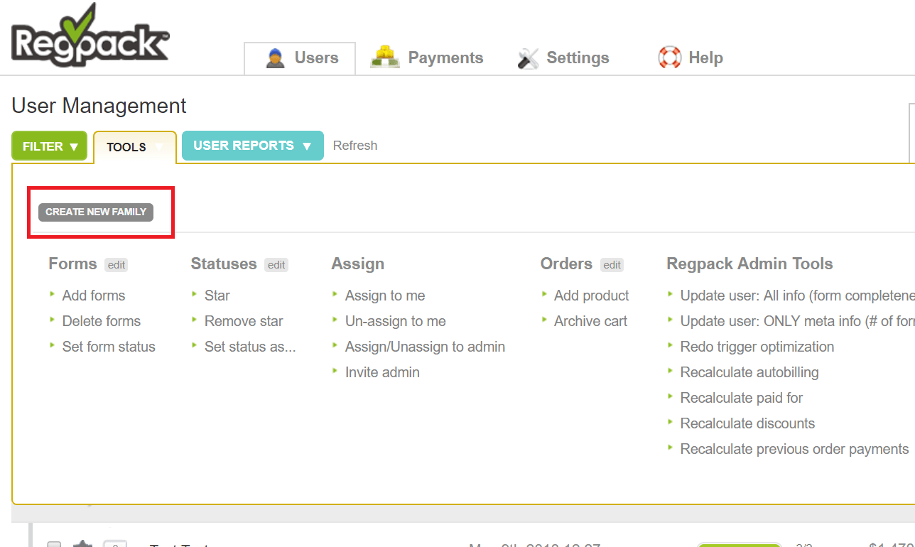915x547 pixels.
Task: Click Assign to me
Action: pos(385,296)
